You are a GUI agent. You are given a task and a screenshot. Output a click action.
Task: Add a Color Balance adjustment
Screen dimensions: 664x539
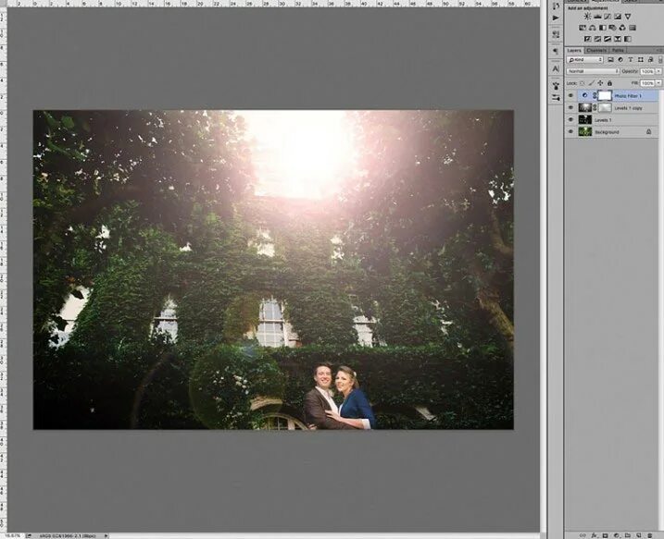pos(593,28)
